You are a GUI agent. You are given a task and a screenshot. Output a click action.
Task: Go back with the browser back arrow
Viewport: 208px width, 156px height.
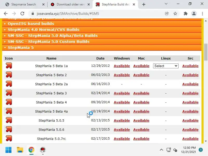[6, 14]
